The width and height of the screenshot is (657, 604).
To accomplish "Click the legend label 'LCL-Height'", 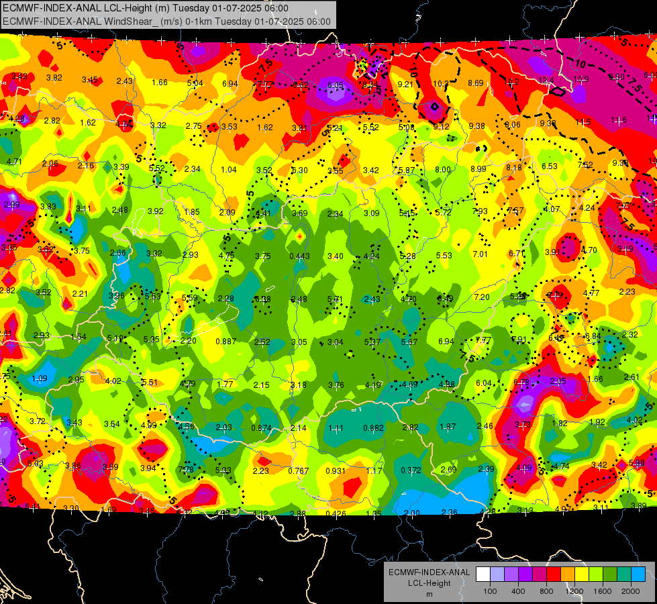I will [429, 583].
